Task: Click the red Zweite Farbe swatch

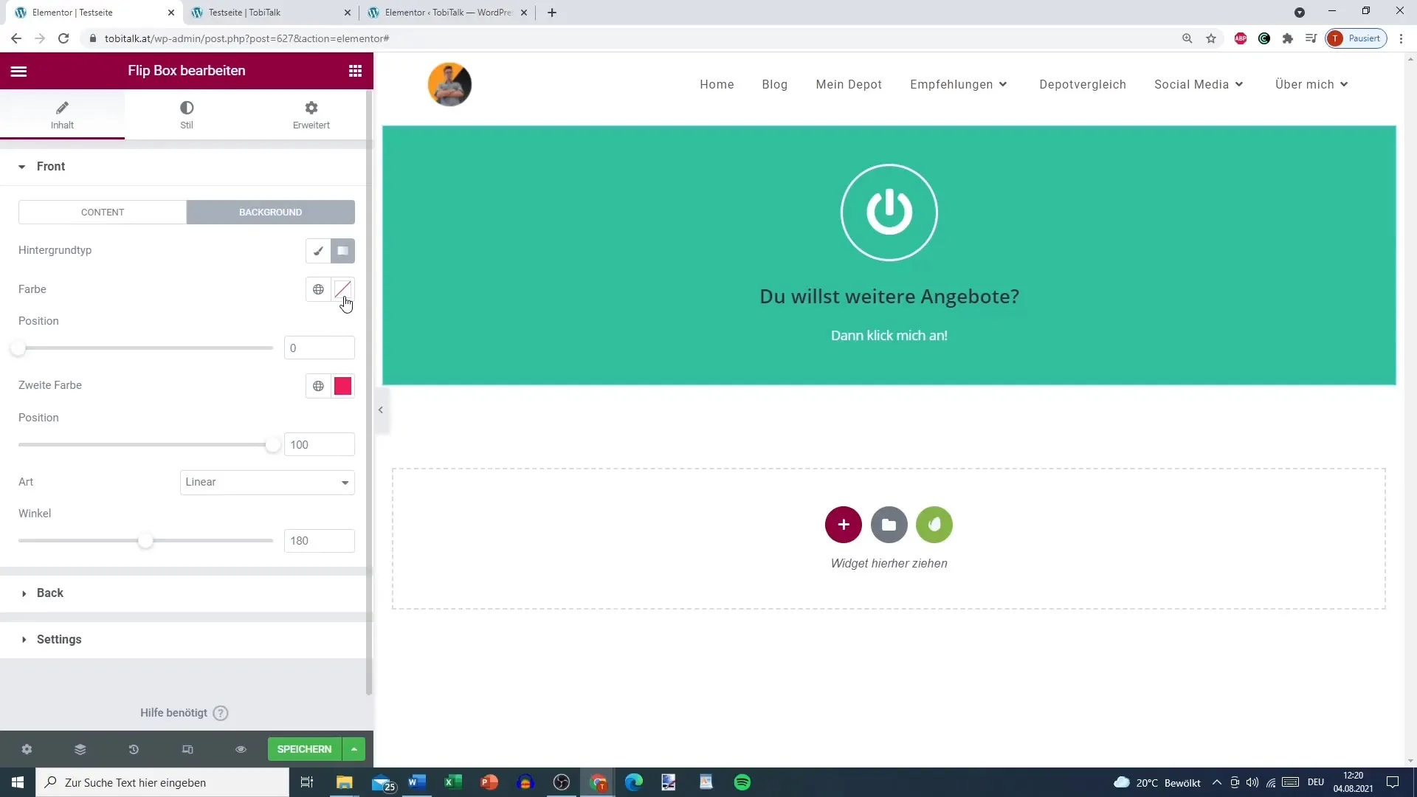Action: pos(342,385)
